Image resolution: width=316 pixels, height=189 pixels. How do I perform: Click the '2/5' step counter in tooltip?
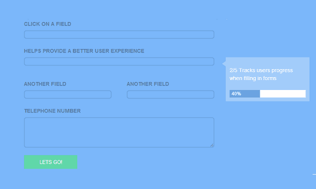[x=233, y=70]
